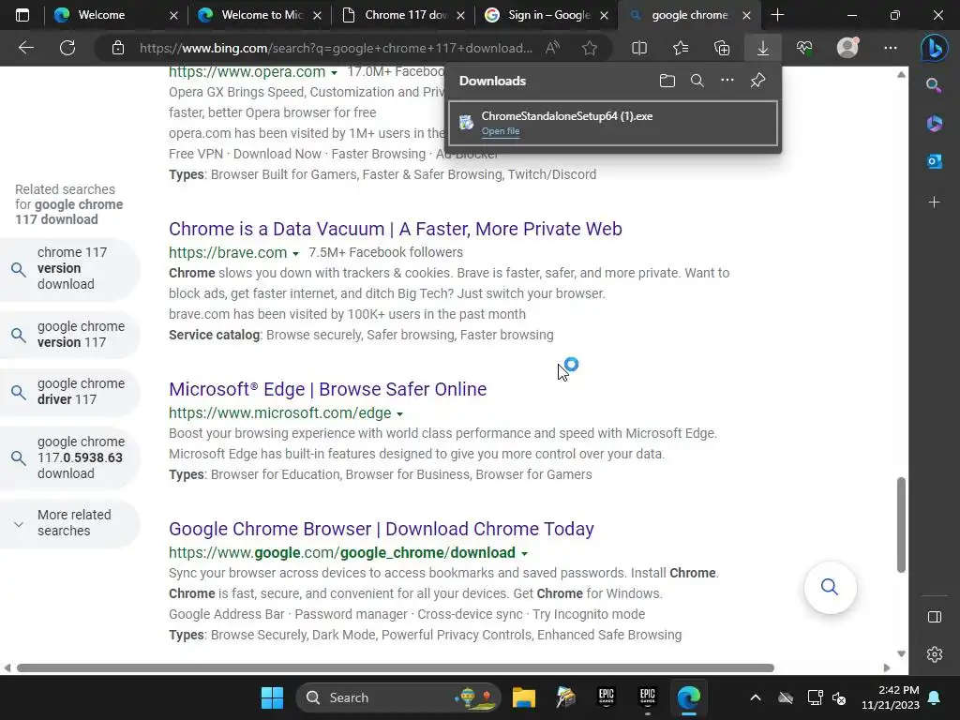Viewport: 960px width, 720px height.
Task: Reload the current Bing page
Action: pos(67,48)
